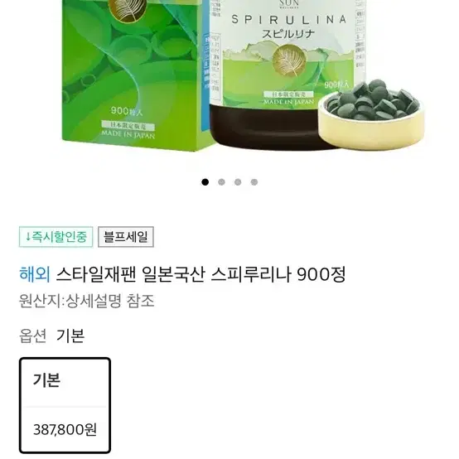The image size is (459, 459).
Task: Click the selected 기본 value beside 옵션
Action: pos(70,336)
